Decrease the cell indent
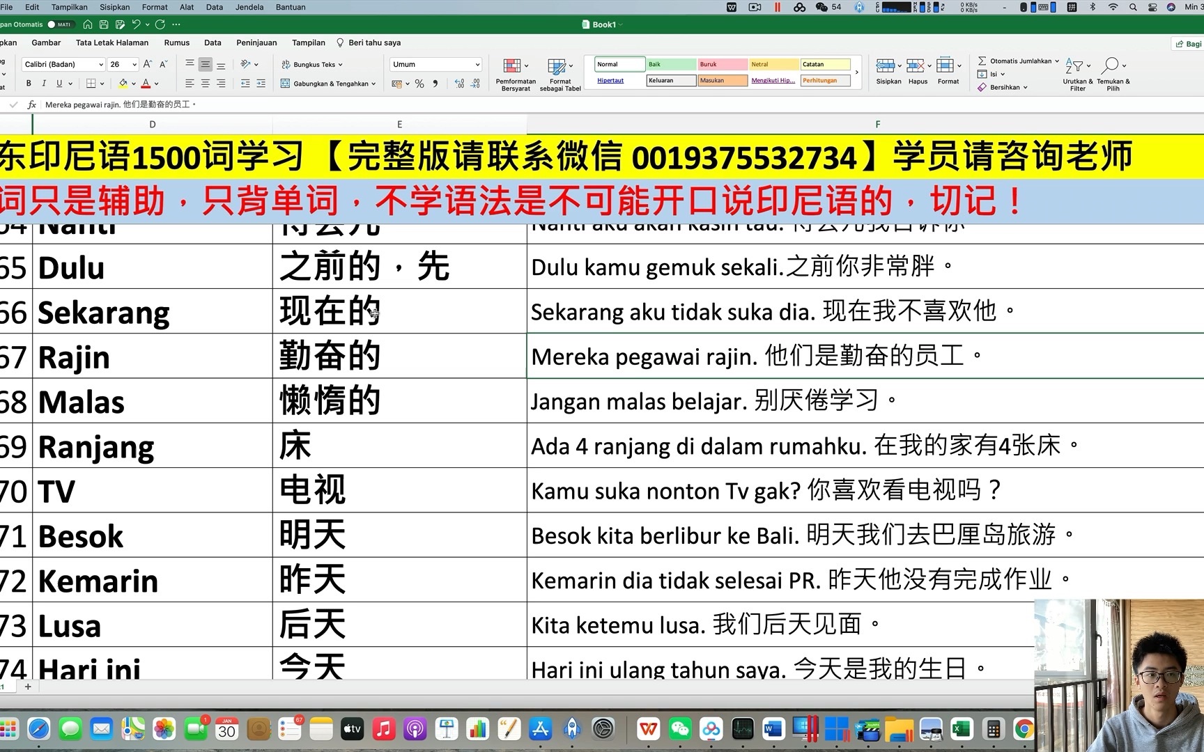Screen dimensions: 1204x752 [x=245, y=84]
